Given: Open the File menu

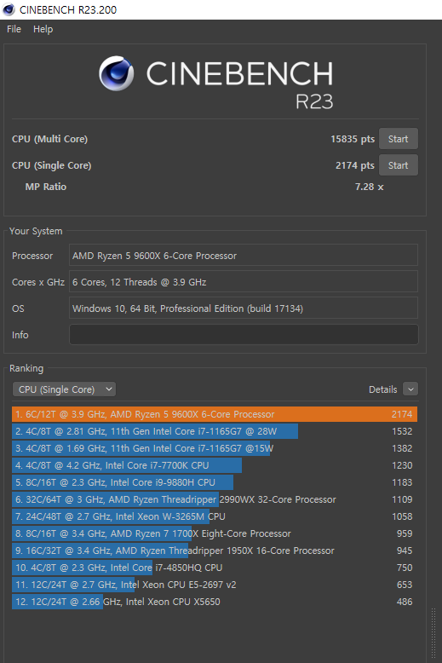Looking at the screenshot, I should pyautogui.click(x=14, y=29).
